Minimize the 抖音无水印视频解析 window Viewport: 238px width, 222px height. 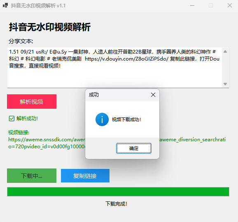[192, 6]
